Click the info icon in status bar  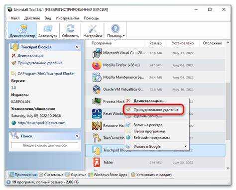click(8, 182)
